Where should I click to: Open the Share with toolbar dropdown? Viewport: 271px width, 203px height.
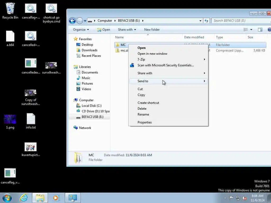coord(127,30)
